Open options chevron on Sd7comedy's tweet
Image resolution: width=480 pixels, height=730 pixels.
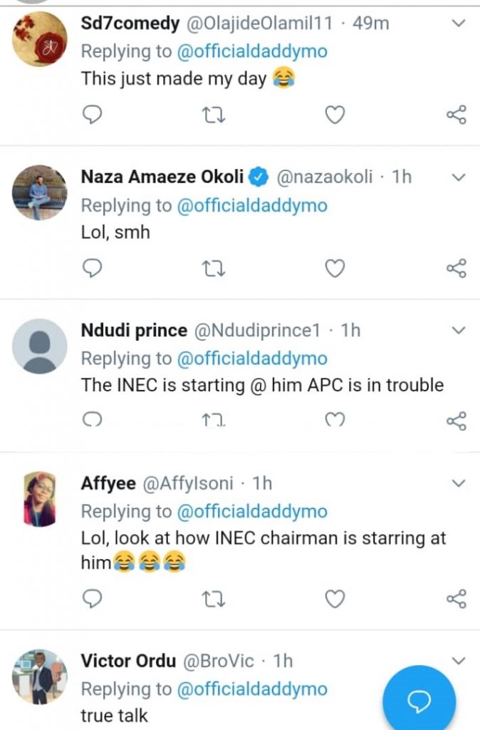pos(459,24)
